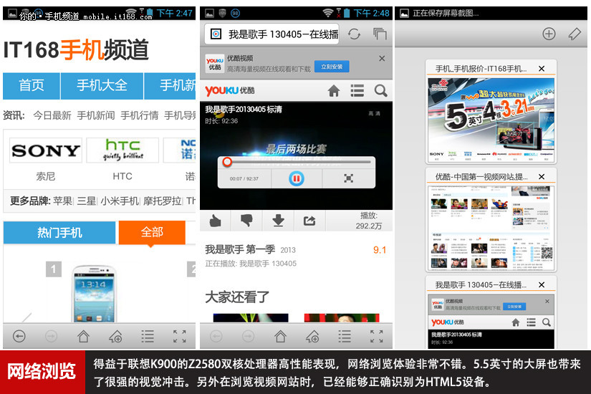This screenshot has height=394, width=591.
Task: Add a new tab with plus icon
Action: tap(549, 34)
